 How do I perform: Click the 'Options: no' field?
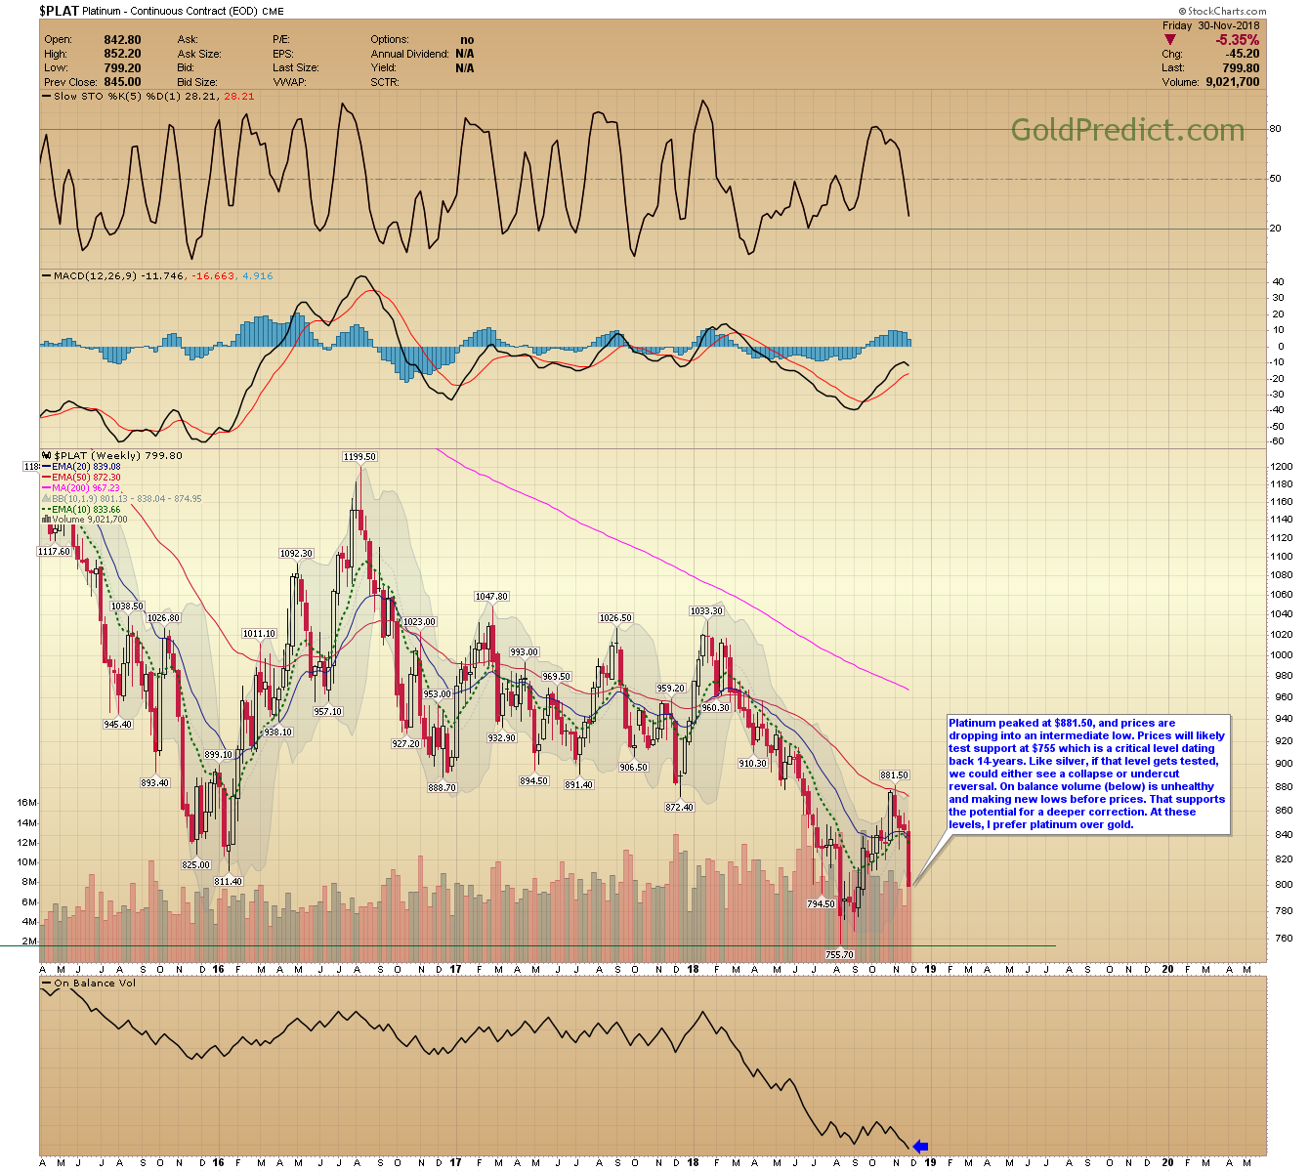click(422, 40)
